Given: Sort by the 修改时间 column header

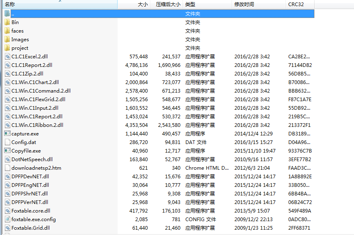Looking at the screenshot, I should pyautogui.click(x=259, y=4).
